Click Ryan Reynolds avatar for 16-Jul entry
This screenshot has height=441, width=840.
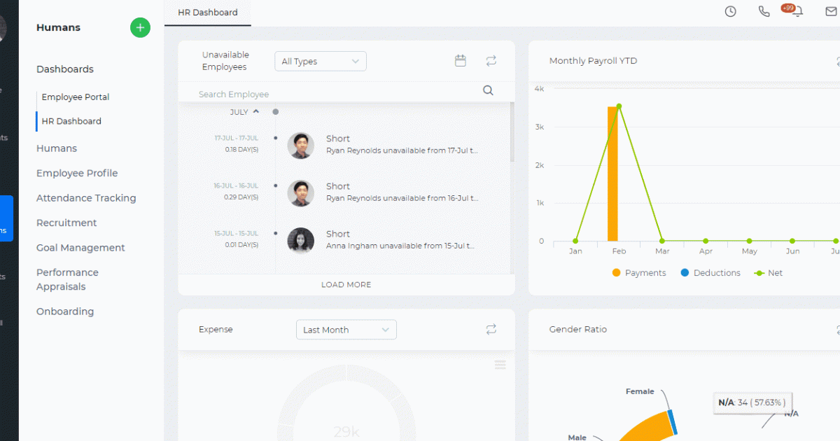301,192
